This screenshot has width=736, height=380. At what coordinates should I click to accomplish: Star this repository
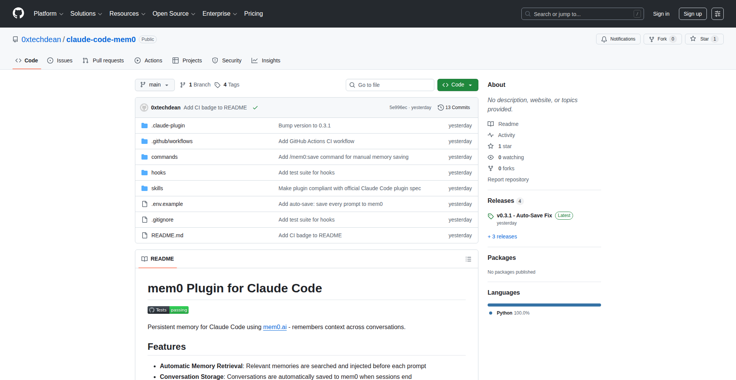(x=700, y=39)
